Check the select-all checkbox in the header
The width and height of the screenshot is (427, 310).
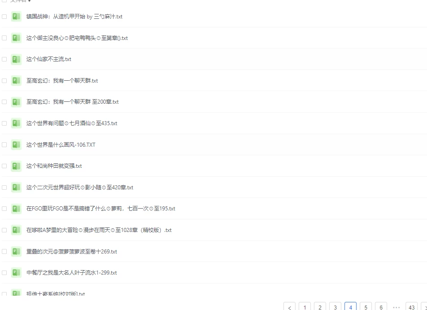[4, 1]
